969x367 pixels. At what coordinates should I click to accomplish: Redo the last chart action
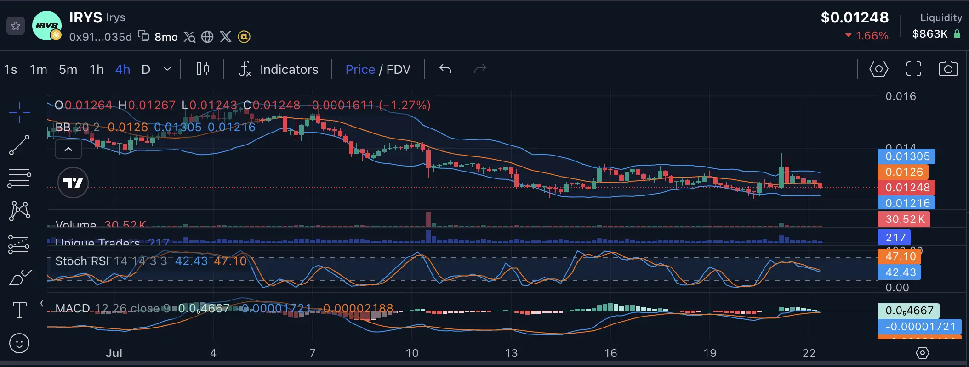coord(480,69)
